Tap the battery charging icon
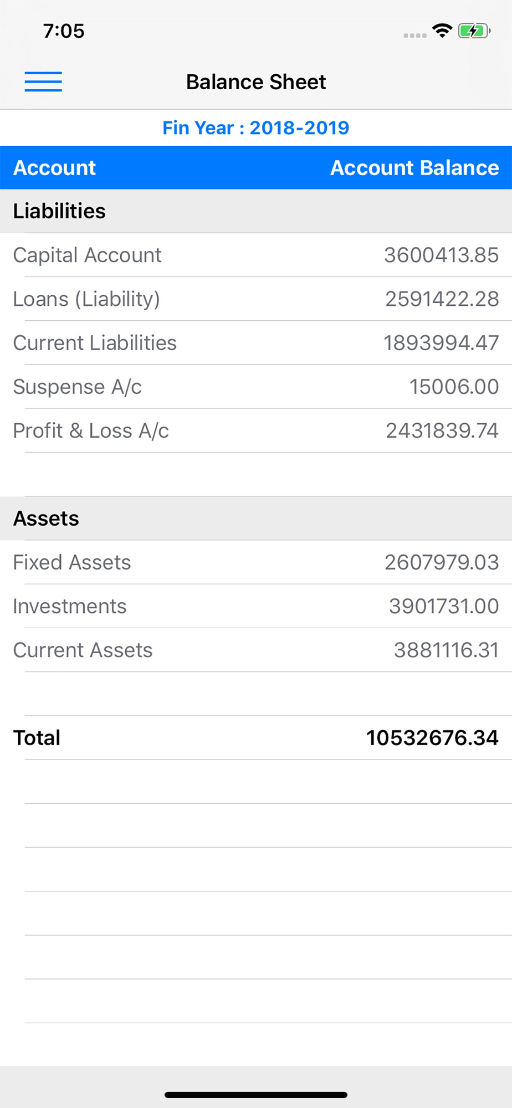Viewport: 512px width, 1108px height. click(x=474, y=31)
